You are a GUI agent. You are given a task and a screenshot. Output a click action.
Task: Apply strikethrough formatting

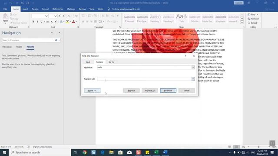pos(48,22)
